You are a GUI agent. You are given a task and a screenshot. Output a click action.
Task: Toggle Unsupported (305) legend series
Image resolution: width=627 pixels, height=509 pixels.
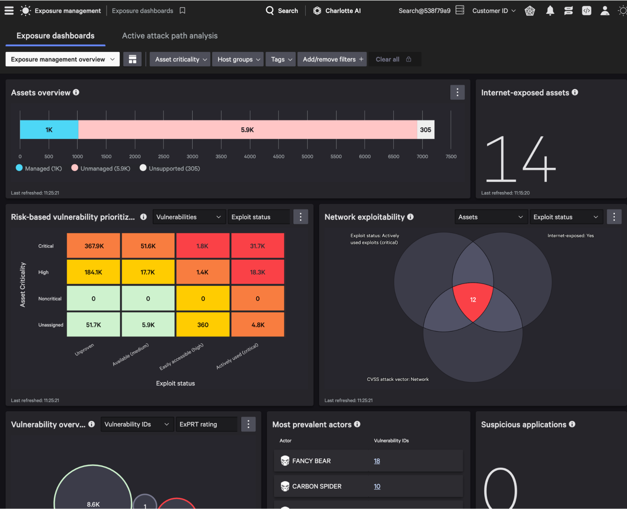point(170,168)
